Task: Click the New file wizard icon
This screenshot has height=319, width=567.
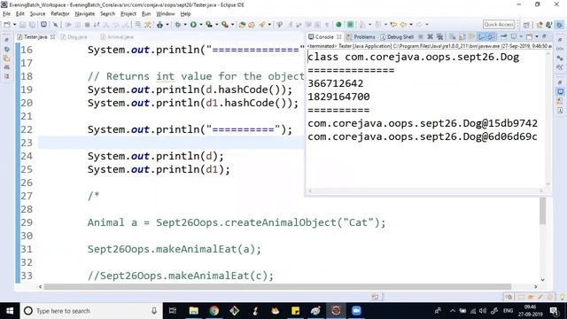Action: 8,24
